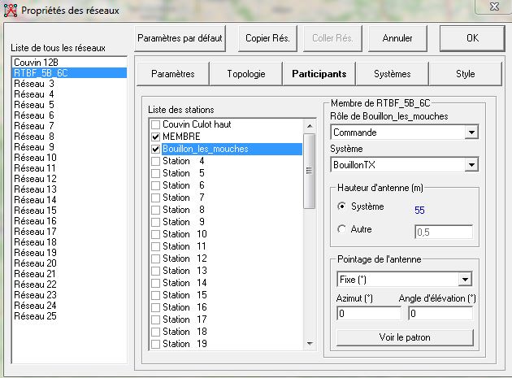Open the Systèmes tab
This screenshot has width=512, height=378.
pos(393,74)
